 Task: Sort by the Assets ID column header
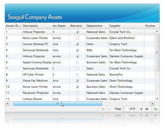pos(13,26)
